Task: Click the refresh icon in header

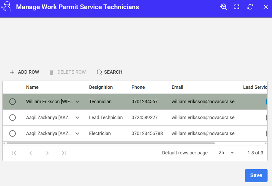Action: coord(250,7)
